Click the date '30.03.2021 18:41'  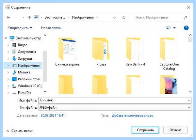pyautogui.click(x=53, y=116)
